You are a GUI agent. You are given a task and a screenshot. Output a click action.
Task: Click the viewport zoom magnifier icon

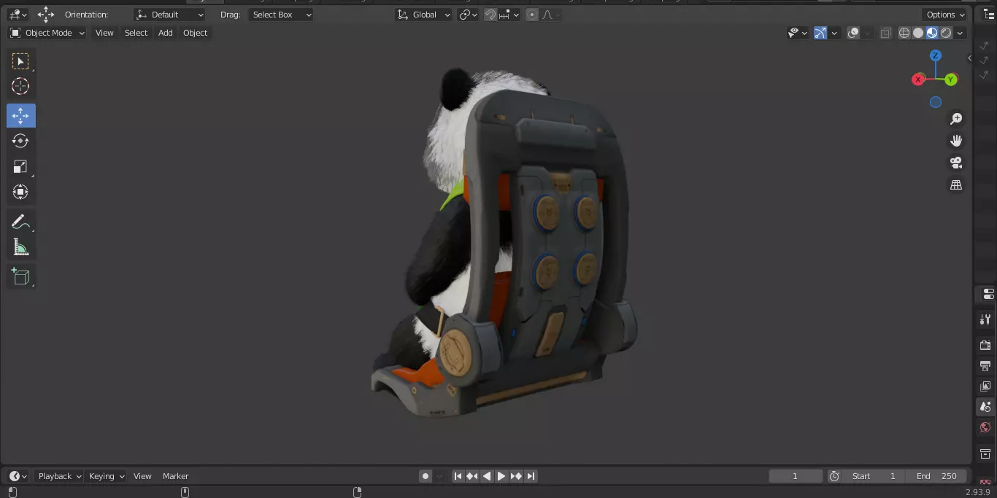coord(956,119)
